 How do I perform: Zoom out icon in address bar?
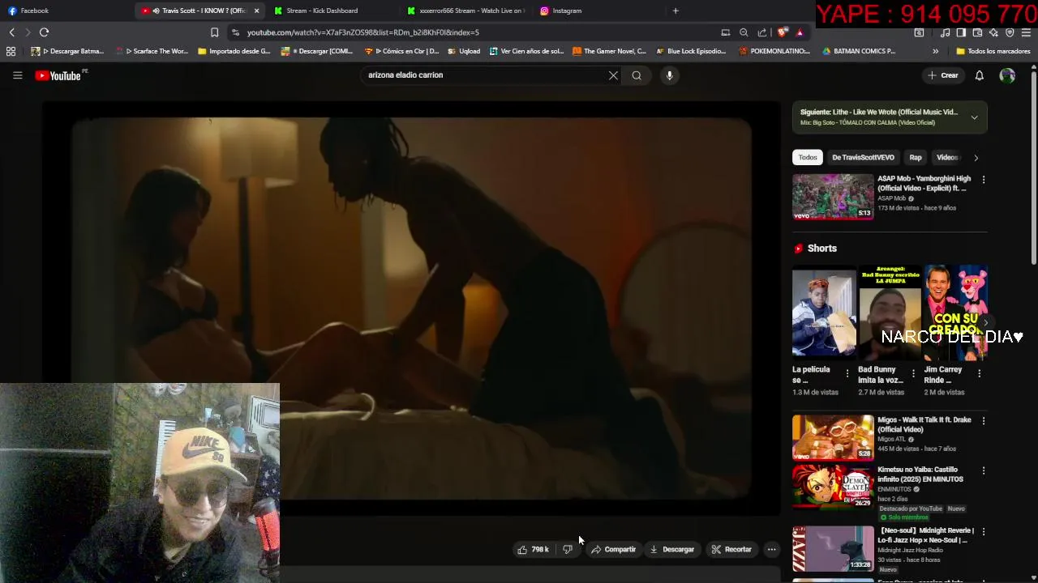click(744, 32)
